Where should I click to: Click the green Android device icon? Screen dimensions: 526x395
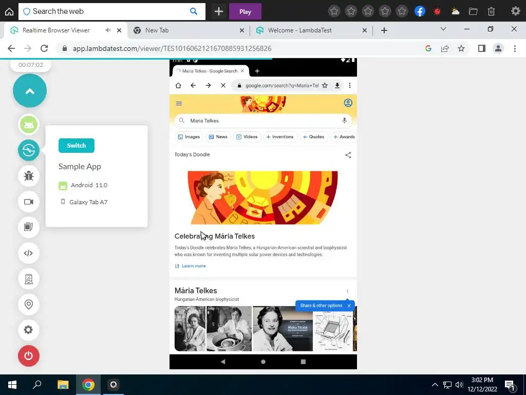pyautogui.click(x=29, y=124)
